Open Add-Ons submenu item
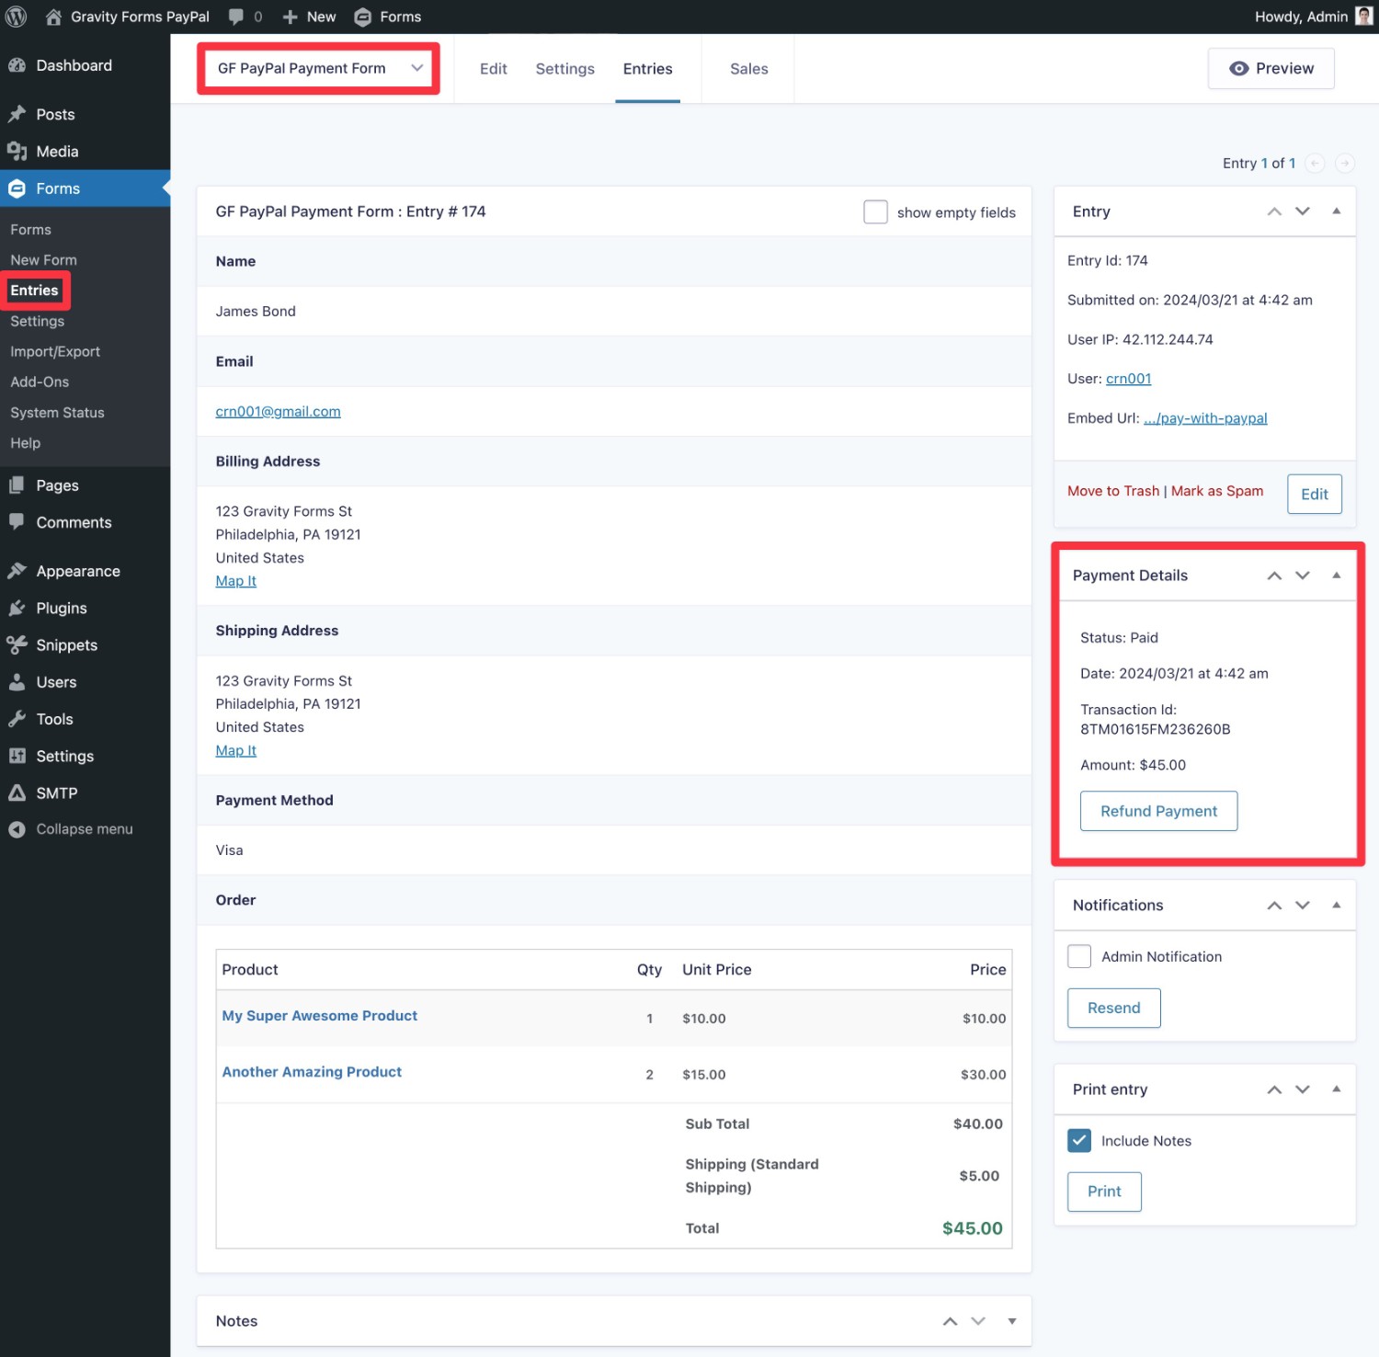 coord(40,382)
